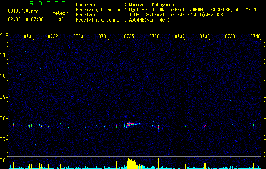Click the 1.0 kHz frequency label
Viewport: 266px width, 169px height.
4,76
